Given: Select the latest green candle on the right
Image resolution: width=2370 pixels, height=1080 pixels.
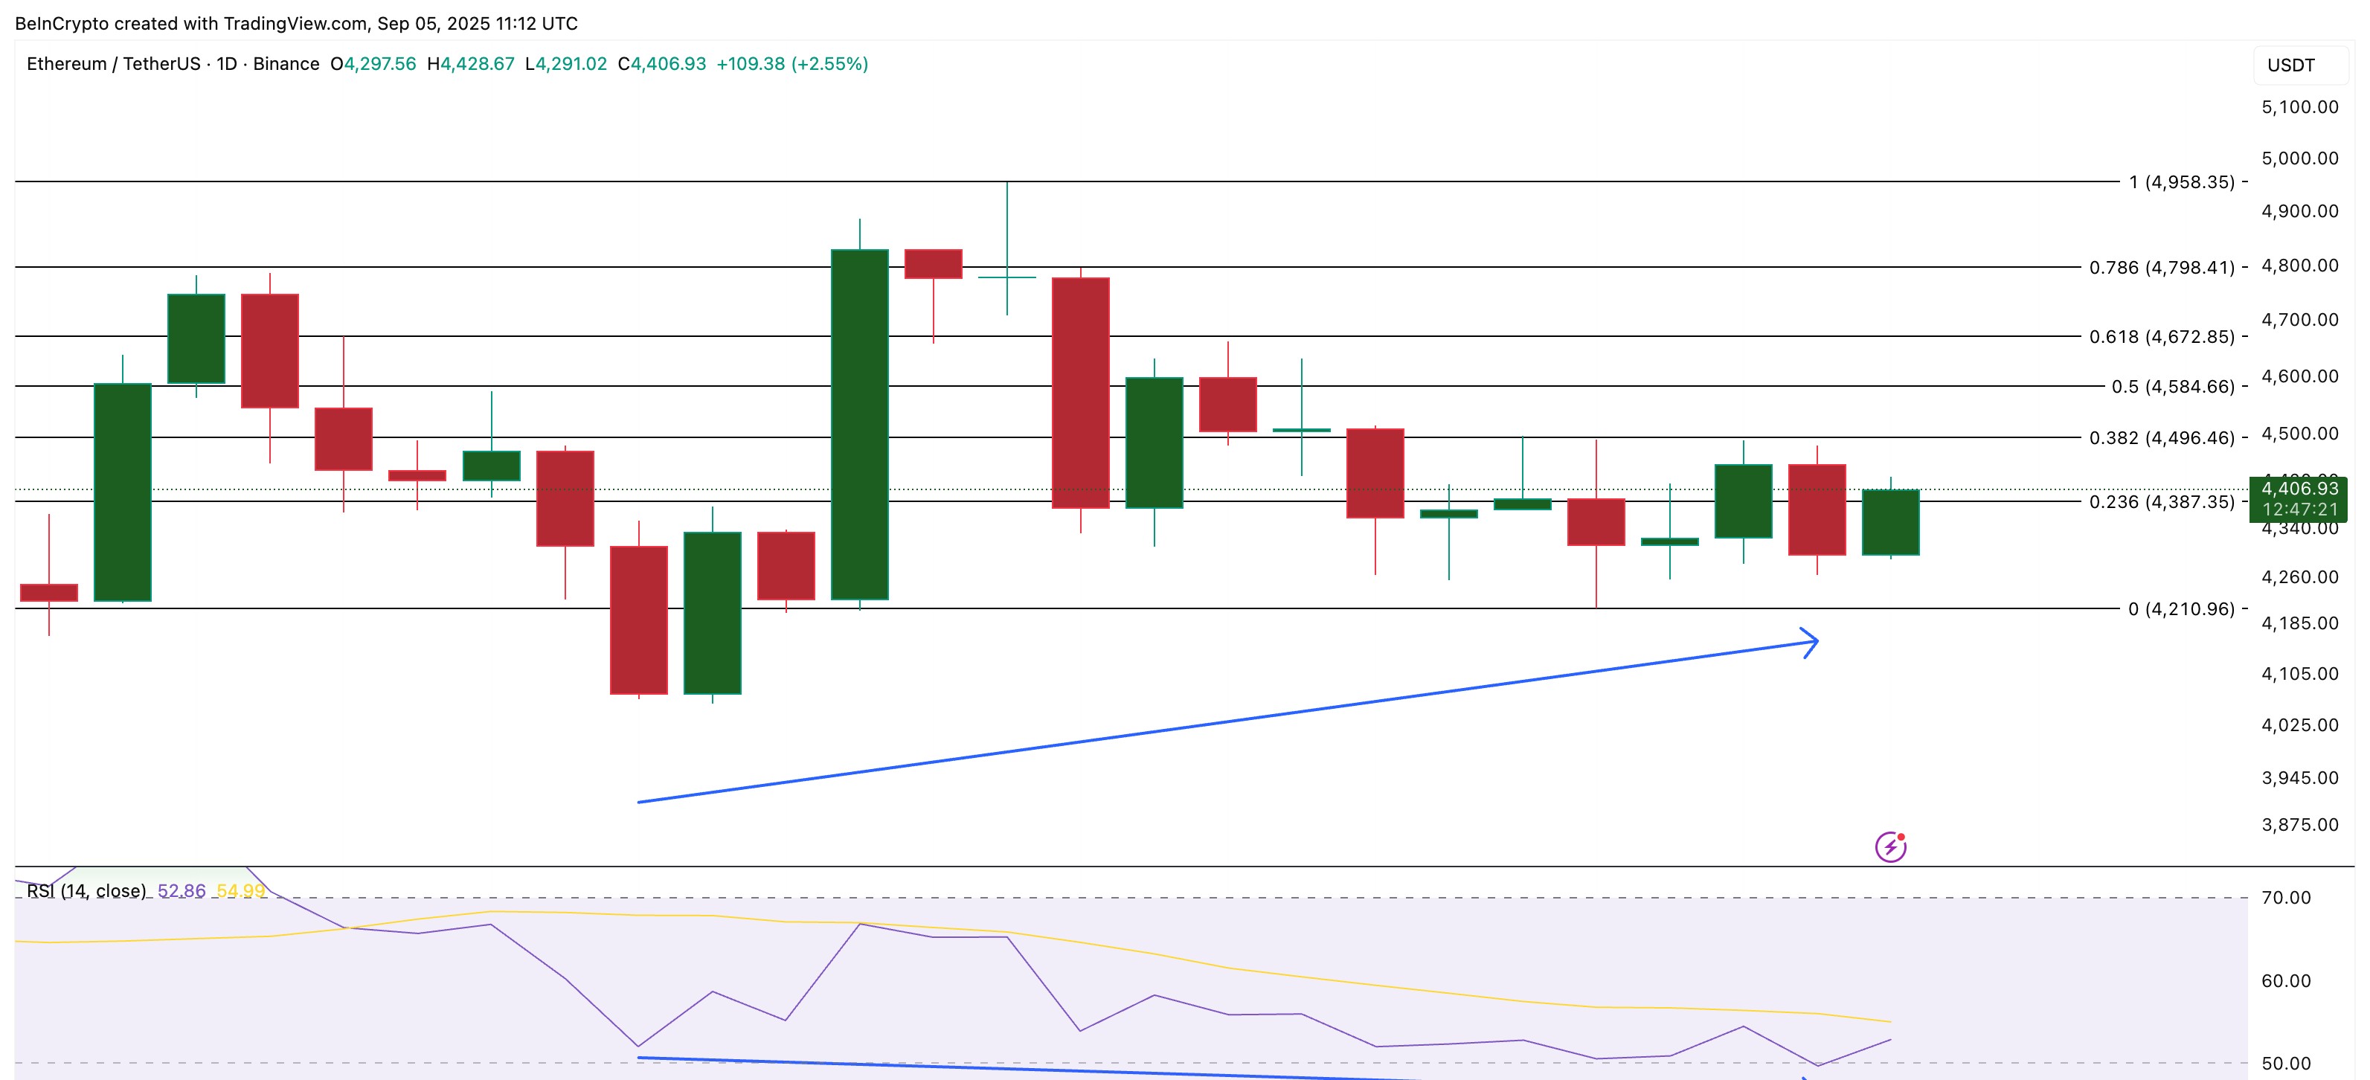Looking at the screenshot, I should click(1891, 523).
